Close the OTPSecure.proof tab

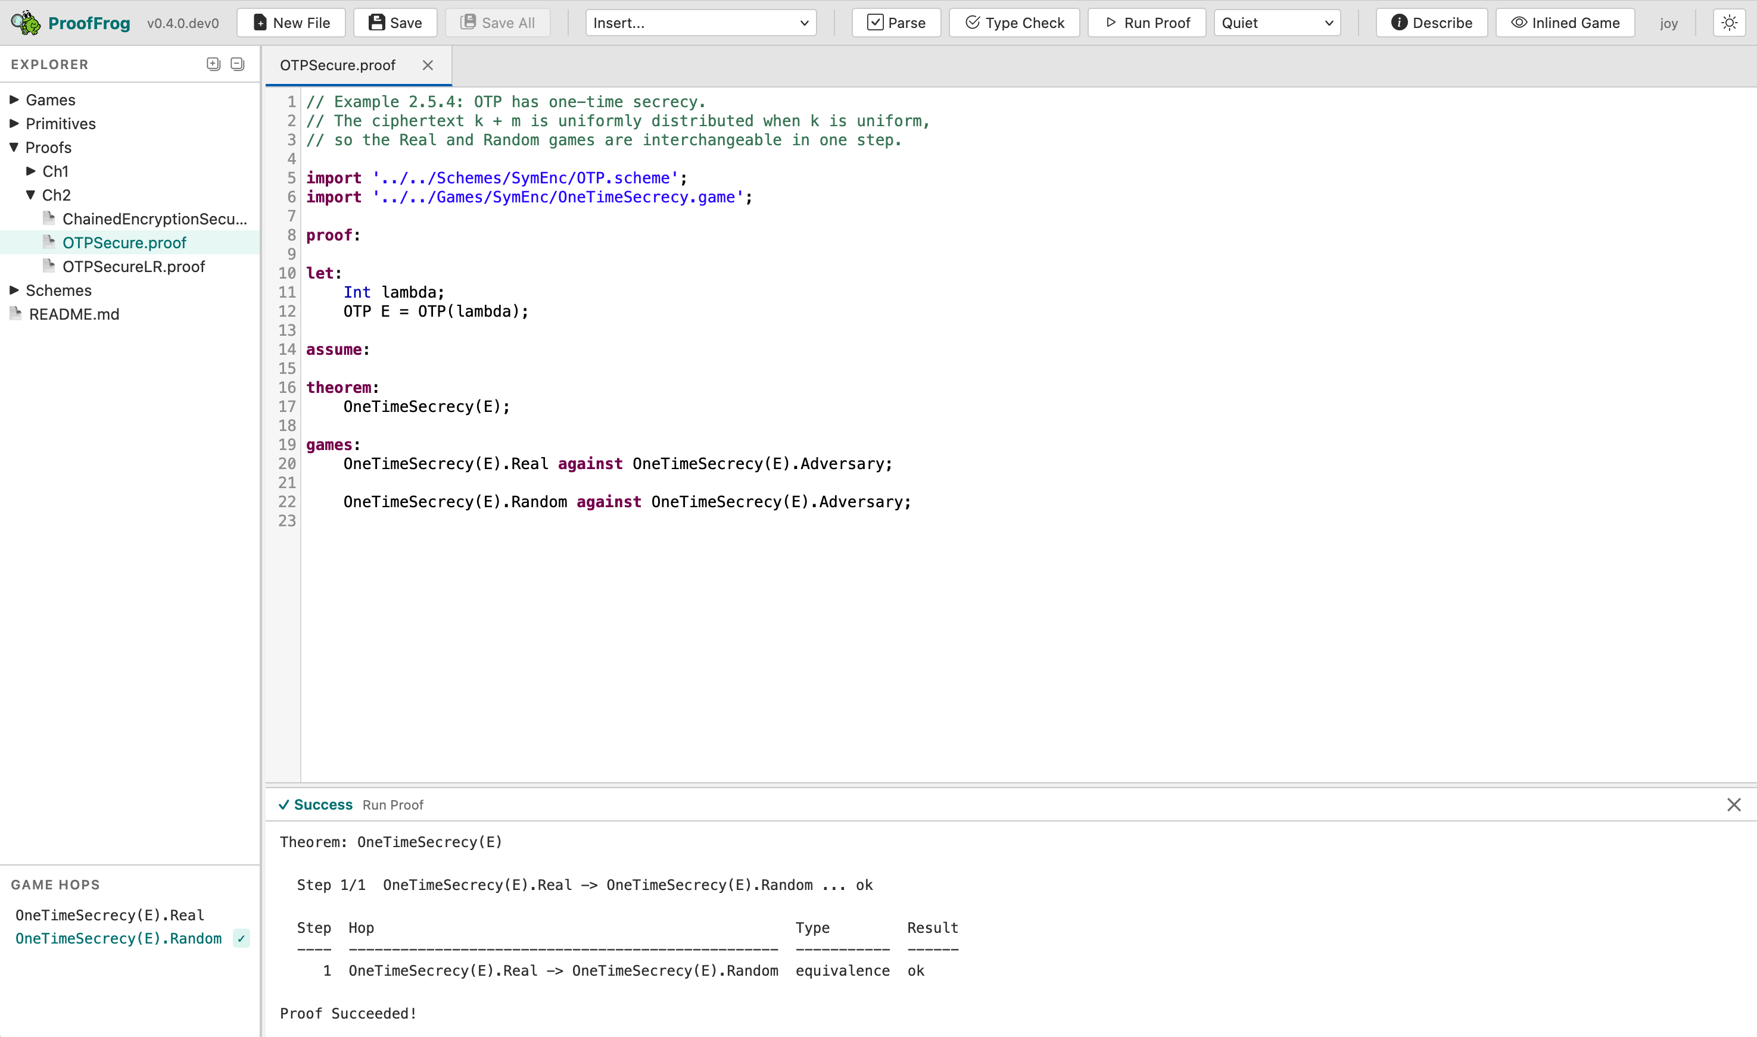pyautogui.click(x=428, y=65)
